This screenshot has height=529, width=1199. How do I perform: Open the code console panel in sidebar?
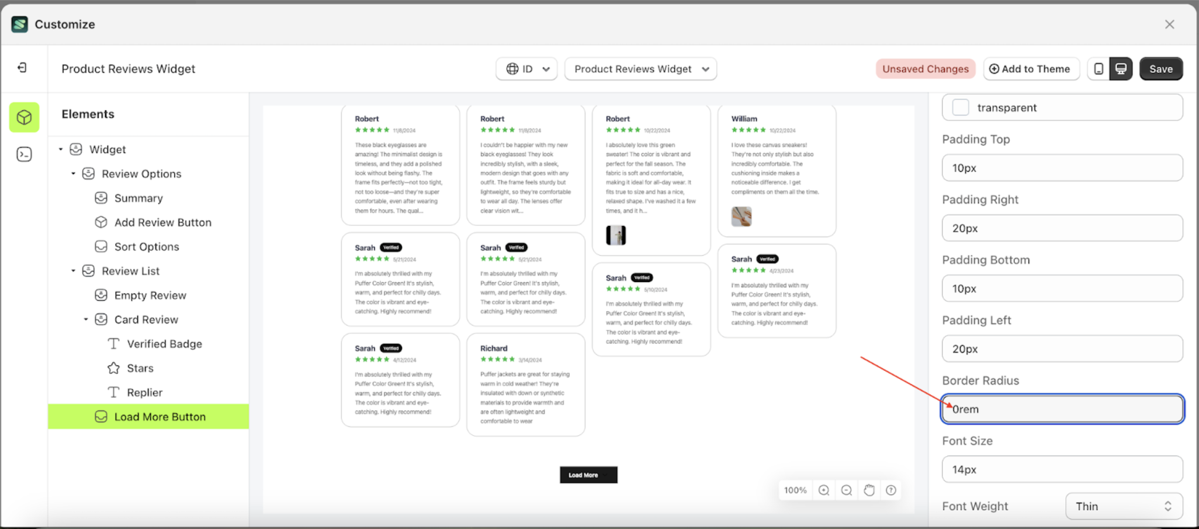point(24,154)
